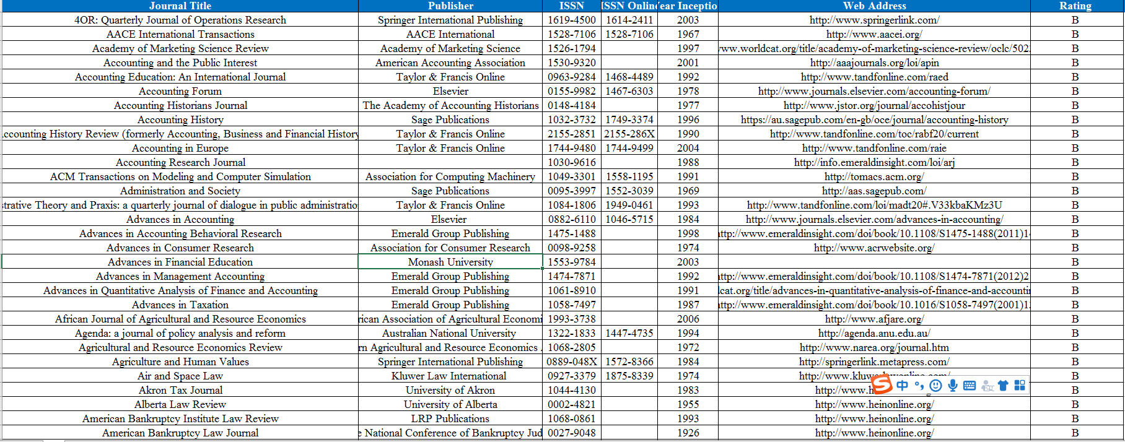The width and height of the screenshot is (1125, 442).
Task: Click the Web Address header cell
Action: [874, 6]
